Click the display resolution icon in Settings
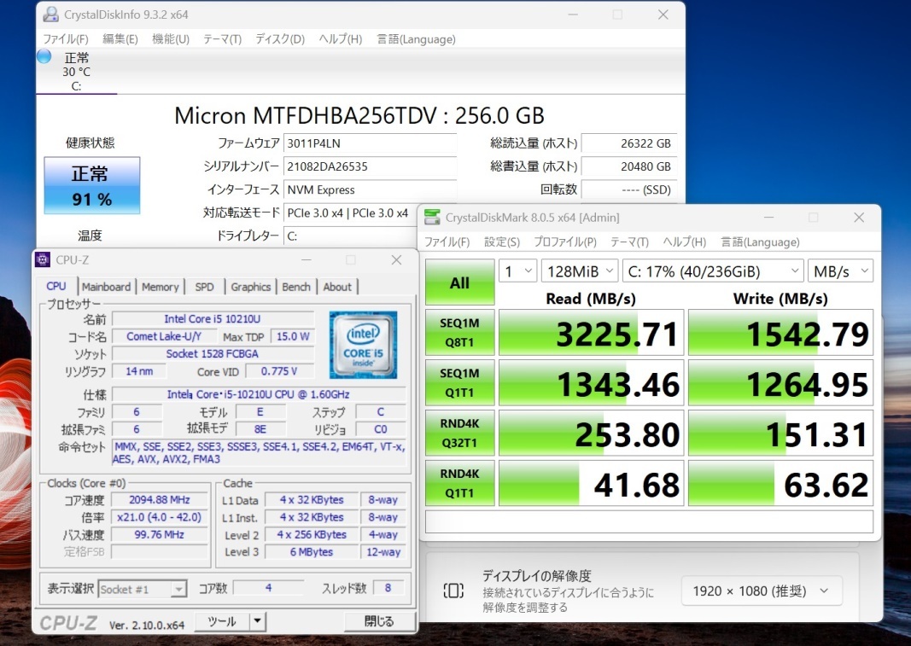Screen dimensions: 911x646 (x=453, y=591)
